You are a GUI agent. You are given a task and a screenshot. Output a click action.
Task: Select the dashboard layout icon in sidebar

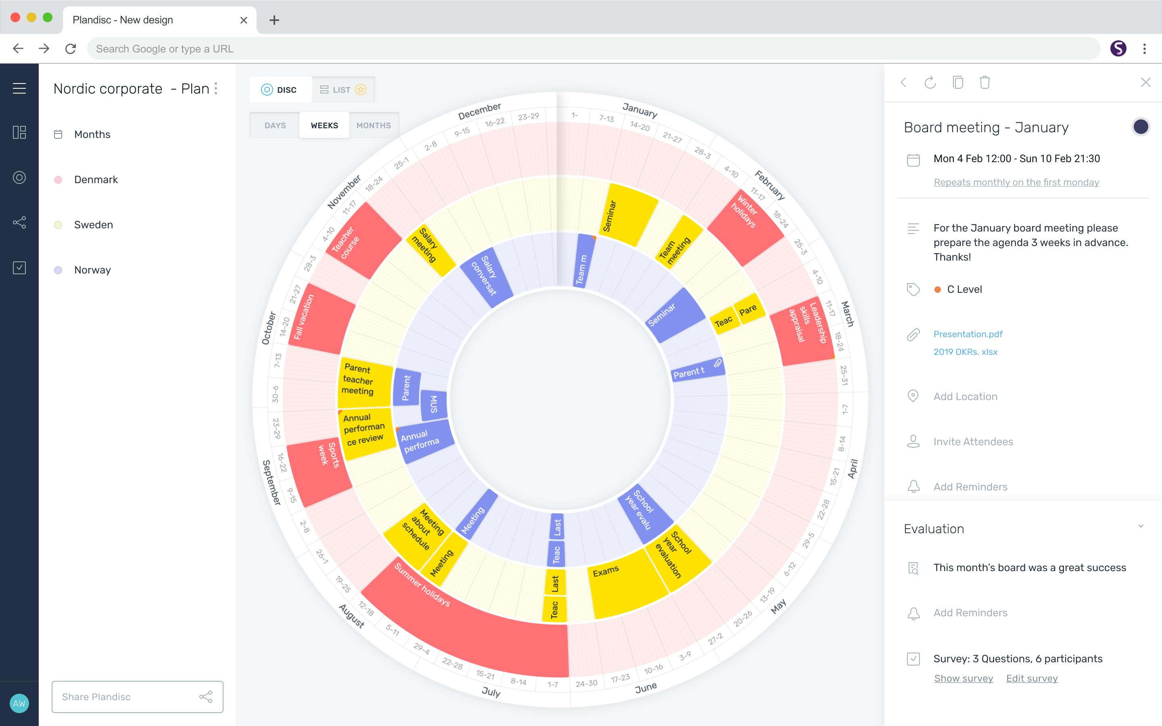click(20, 133)
